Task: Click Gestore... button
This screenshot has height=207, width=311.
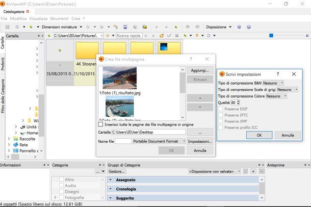Action: pos(117,171)
